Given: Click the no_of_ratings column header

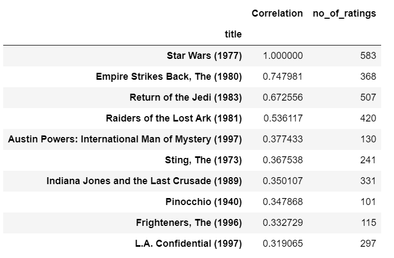Looking at the screenshot, I should pos(344,13).
